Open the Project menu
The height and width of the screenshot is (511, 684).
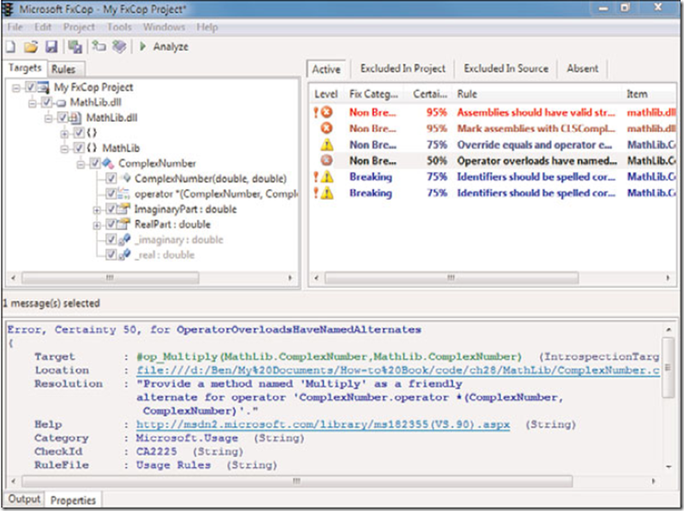point(79,27)
